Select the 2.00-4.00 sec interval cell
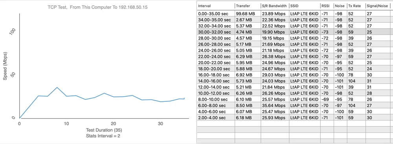Viewport: 393px width, 144px height. click(216, 117)
